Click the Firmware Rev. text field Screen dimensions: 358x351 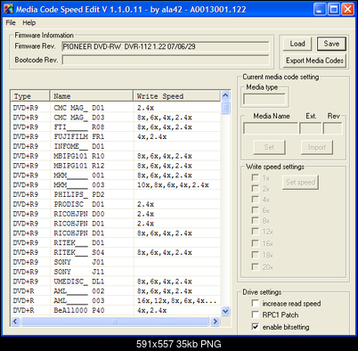point(166,46)
